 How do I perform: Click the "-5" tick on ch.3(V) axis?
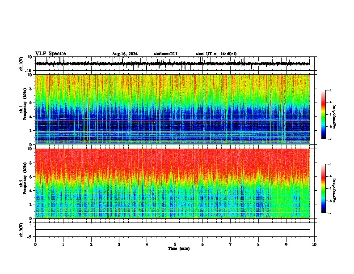tap(30, 237)
